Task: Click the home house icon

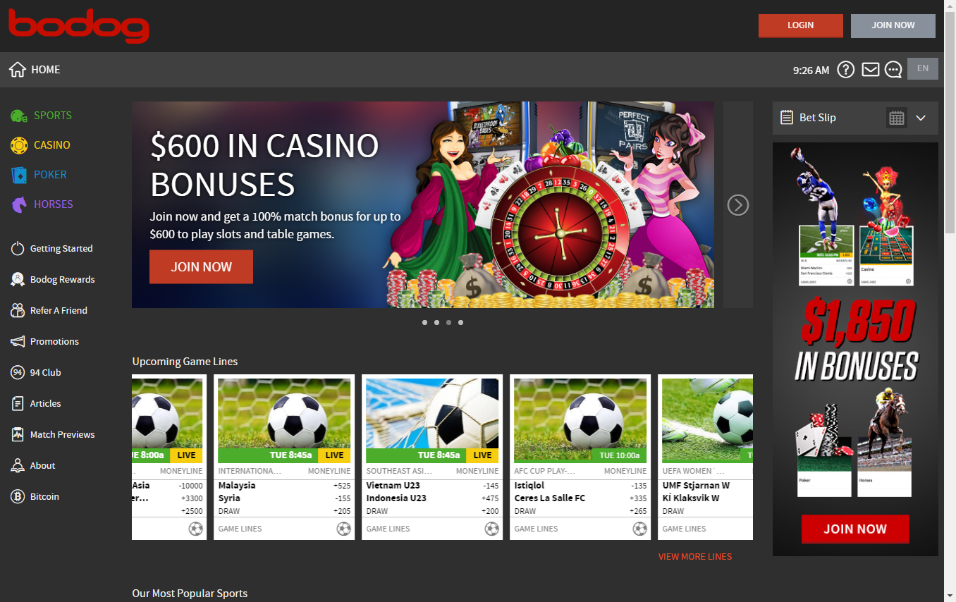Action: [x=18, y=70]
